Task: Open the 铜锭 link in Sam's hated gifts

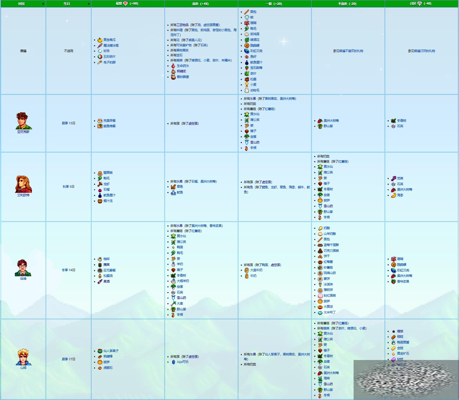Action: (400, 337)
